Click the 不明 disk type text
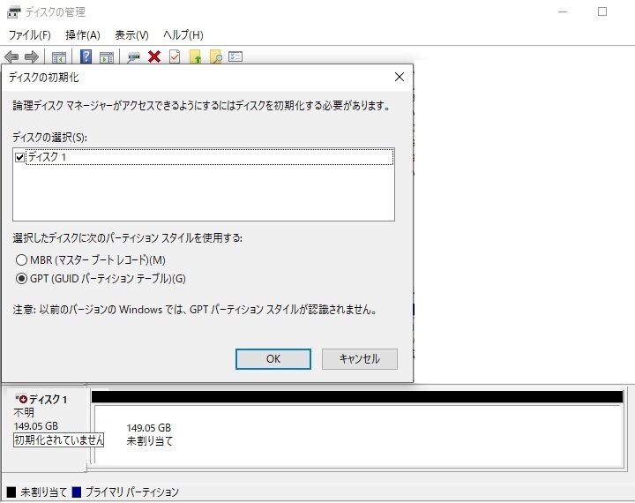Screen dimensions: 635x503 (x=24, y=413)
